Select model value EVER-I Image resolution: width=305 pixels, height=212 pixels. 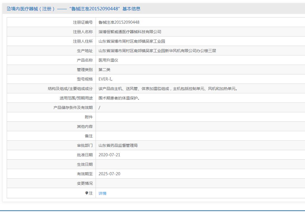[x=106, y=79]
